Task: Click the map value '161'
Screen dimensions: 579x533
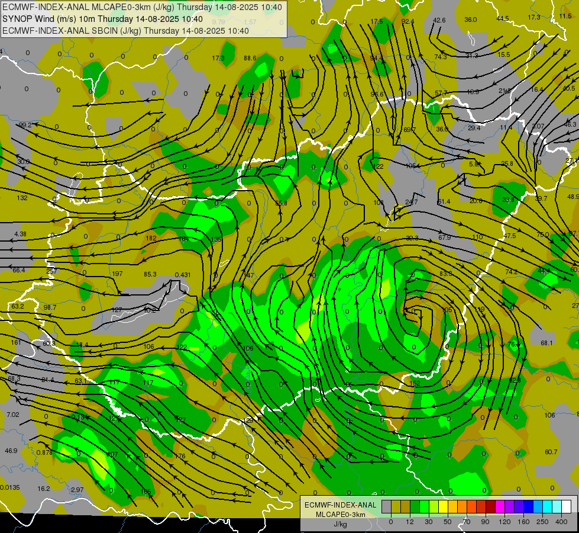Action: pos(16,342)
